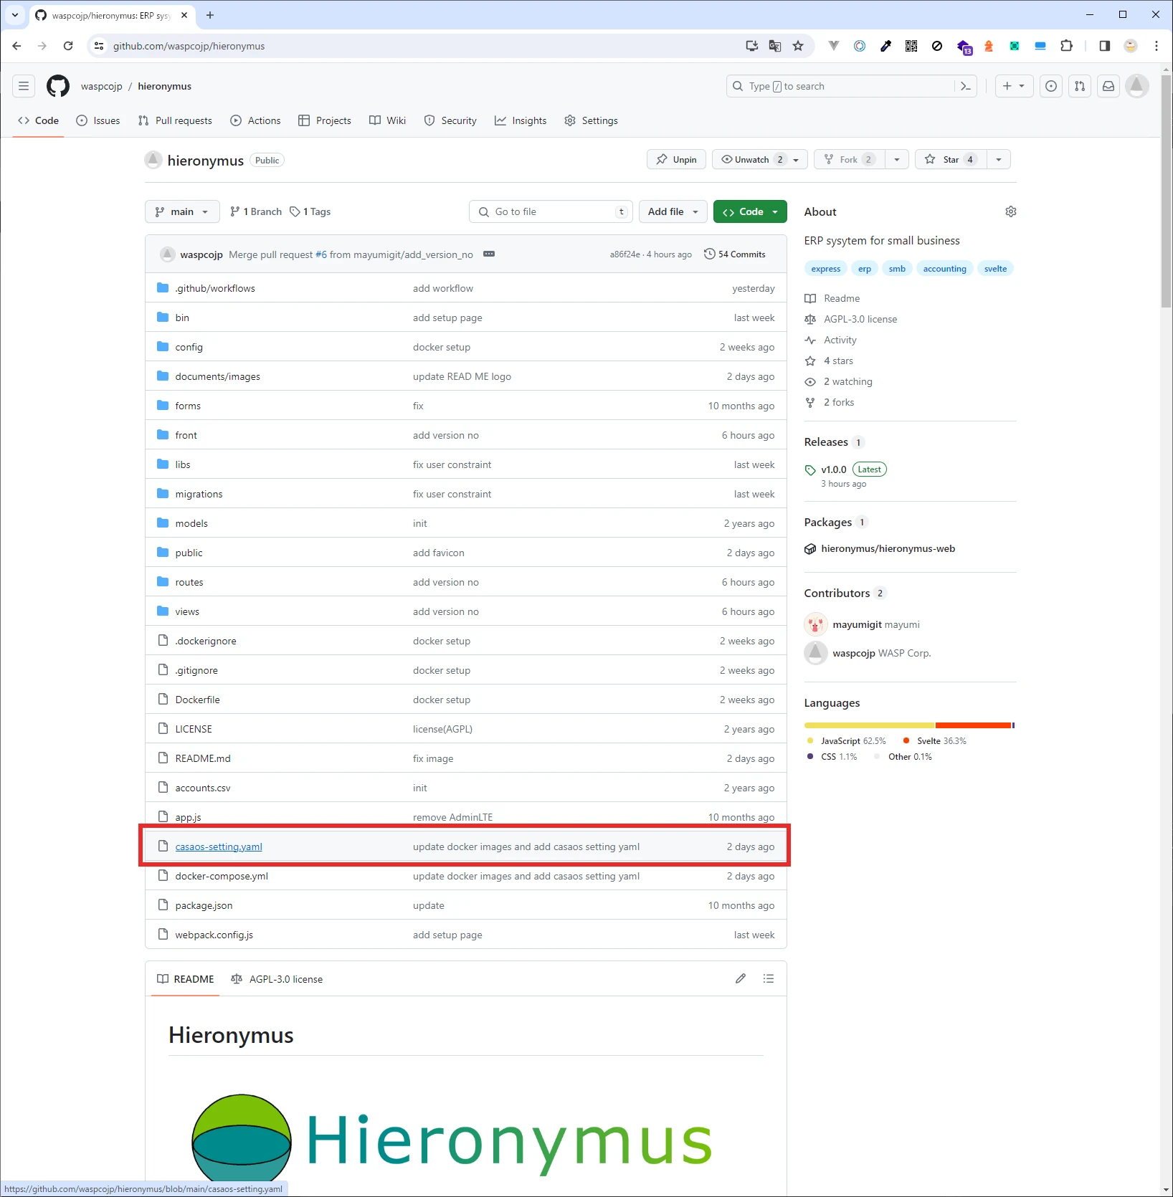Viewport: 1173px width, 1197px height.
Task: Open the docker-compose.yml file
Action: coord(222,876)
